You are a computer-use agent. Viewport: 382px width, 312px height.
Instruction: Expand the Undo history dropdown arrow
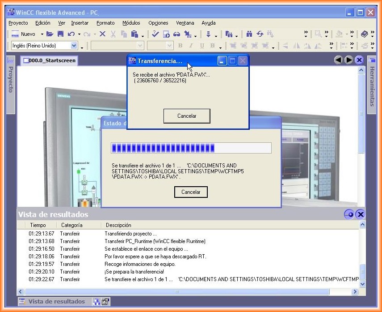79,34
